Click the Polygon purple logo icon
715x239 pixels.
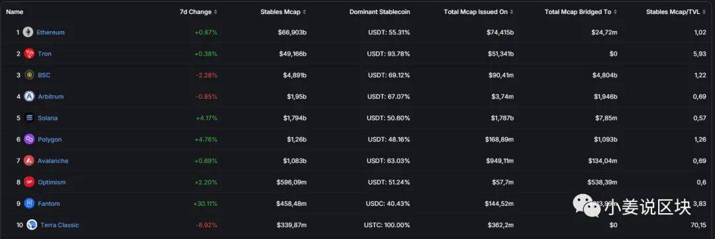click(x=29, y=139)
